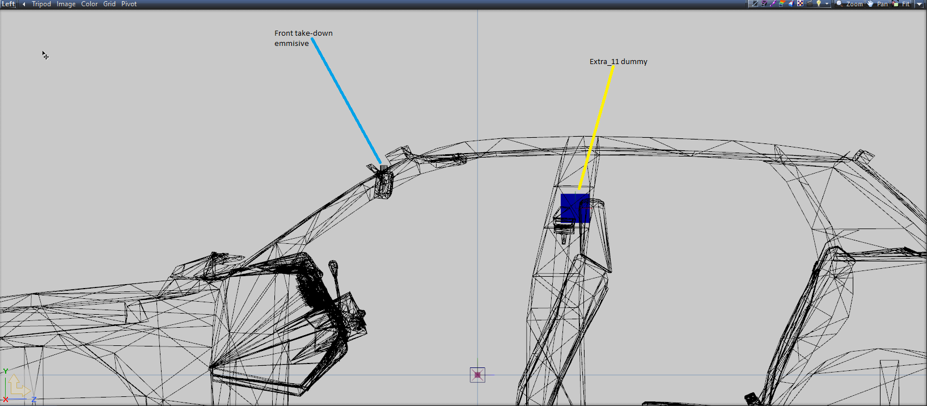Click the clapperboard render icon
This screenshot has width=927, height=406.
click(x=810, y=3)
